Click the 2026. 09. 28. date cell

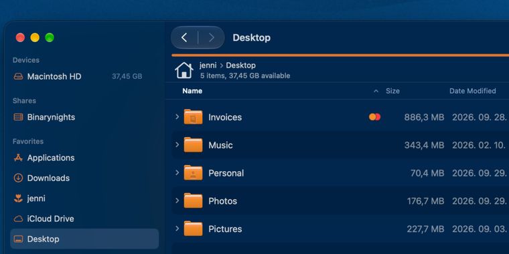pyautogui.click(x=480, y=117)
